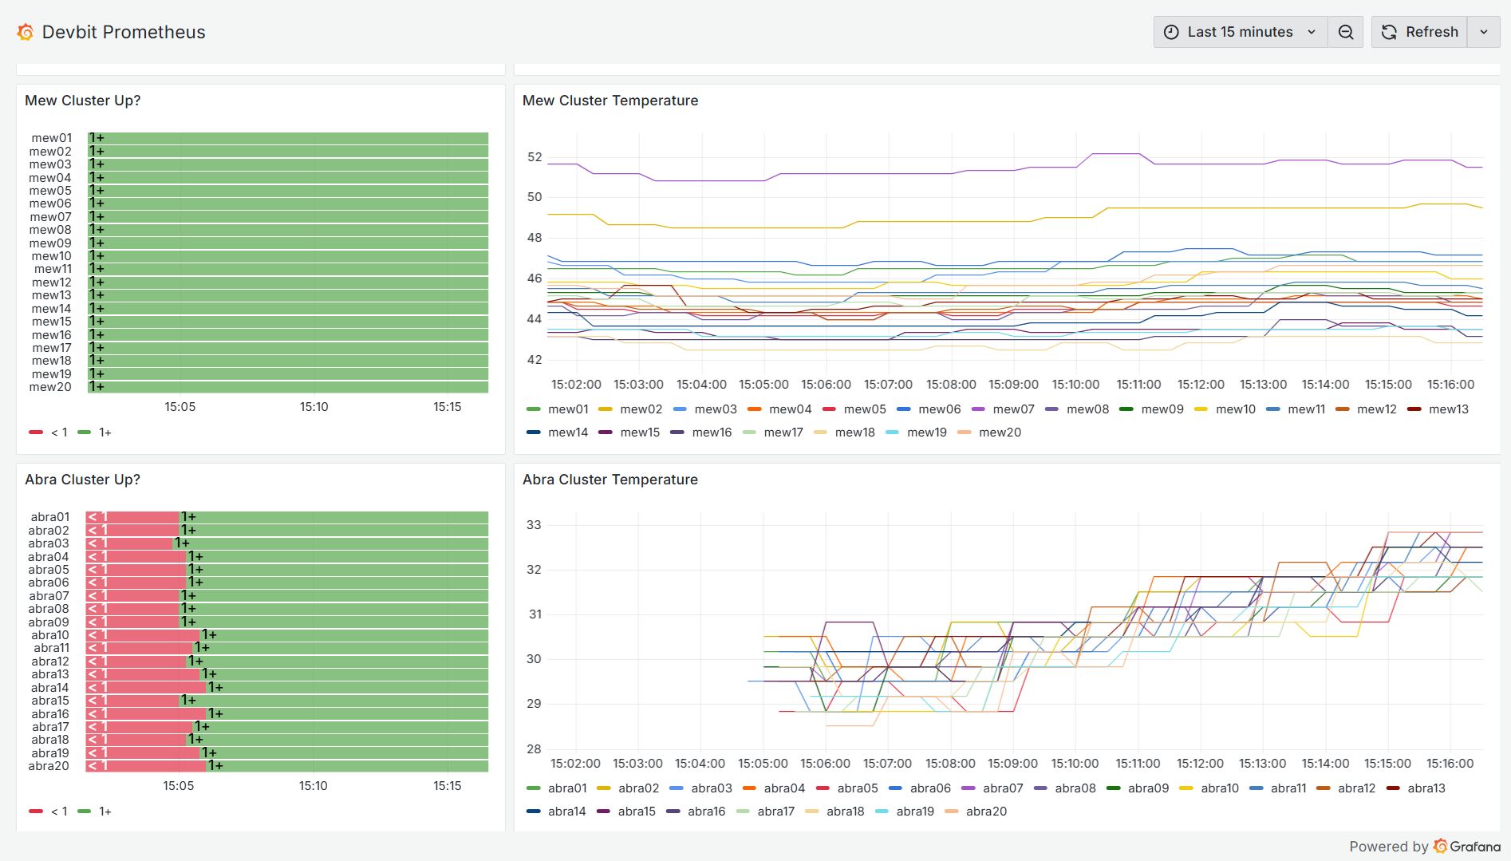This screenshot has width=1511, height=861.
Task: Toggle abra10 series in Abra temperature legend
Action: 1219,788
